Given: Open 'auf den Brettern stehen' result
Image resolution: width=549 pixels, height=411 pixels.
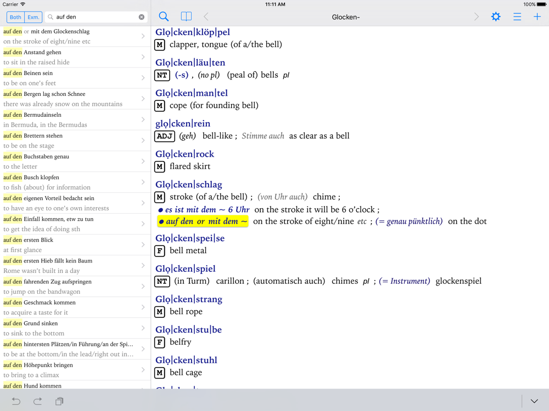Looking at the screenshot, I should [x=75, y=140].
